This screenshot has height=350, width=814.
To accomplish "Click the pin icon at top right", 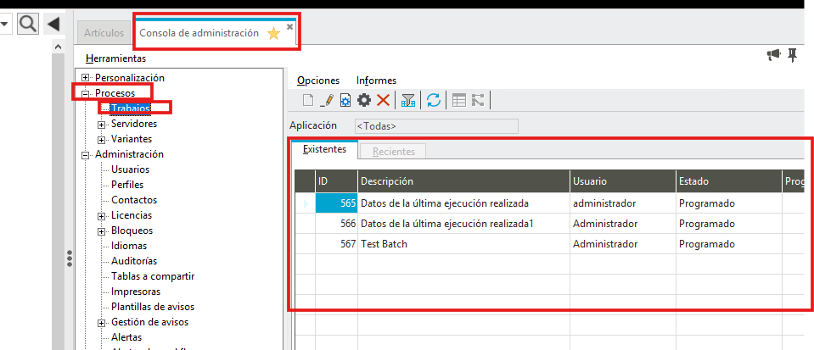I will pyautogui.click(x=793, y=55).
